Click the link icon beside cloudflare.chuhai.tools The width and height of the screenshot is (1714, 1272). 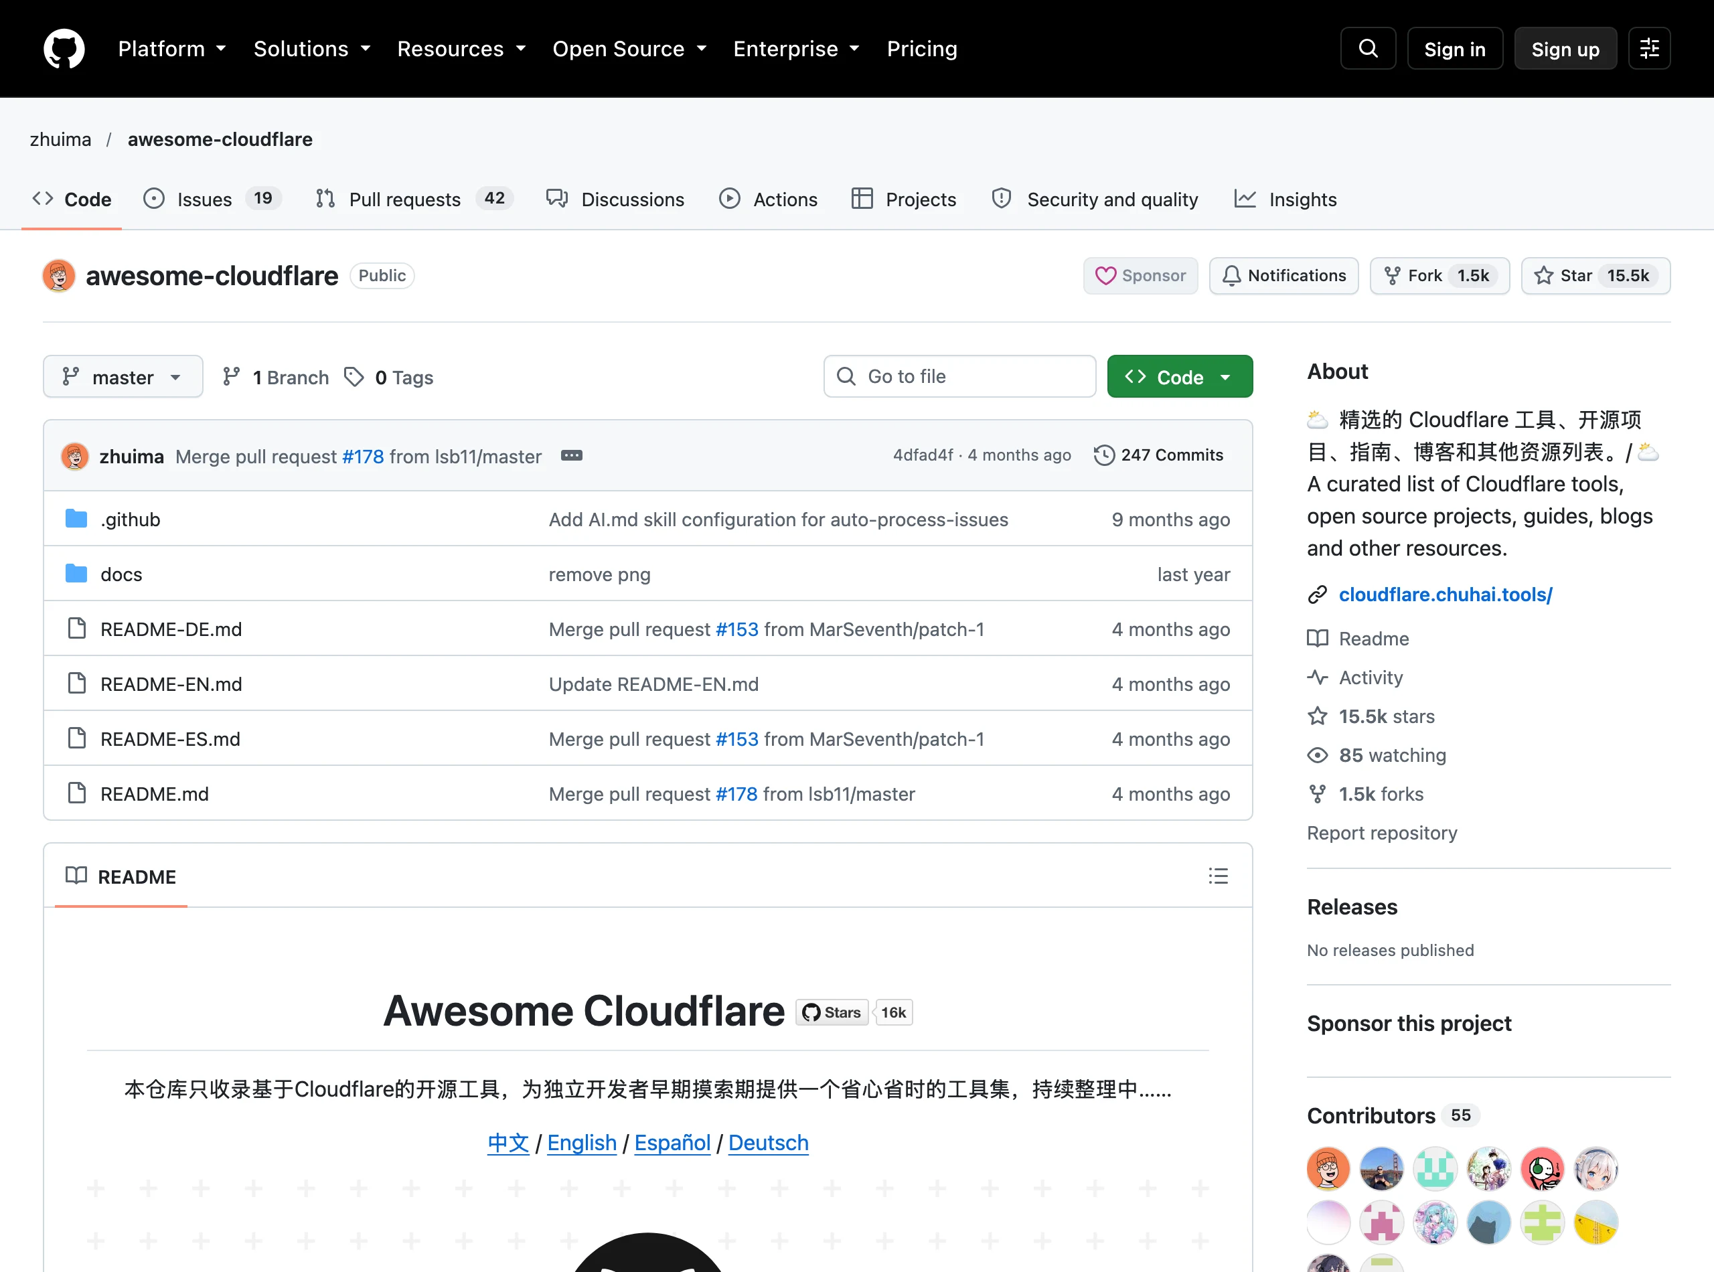click(1318, 594)
